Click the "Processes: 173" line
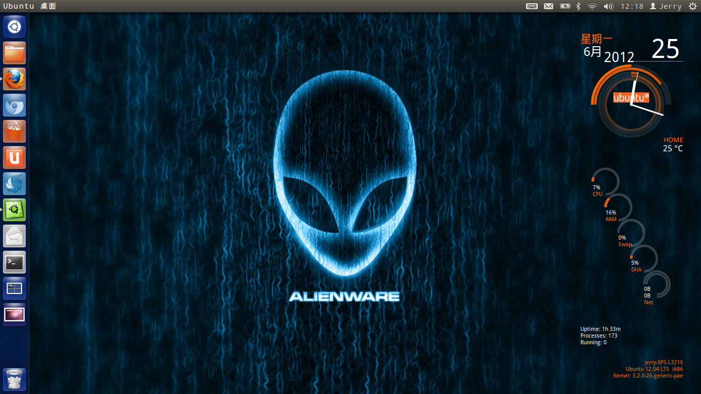The width and height of the screenshot is (701, 394). pos(599,336)
